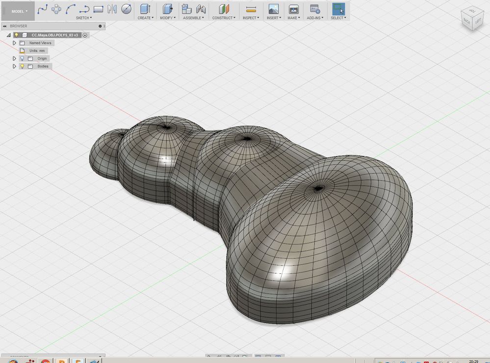Toggle Origin folder visibility lightbulb

pos(22,58)
